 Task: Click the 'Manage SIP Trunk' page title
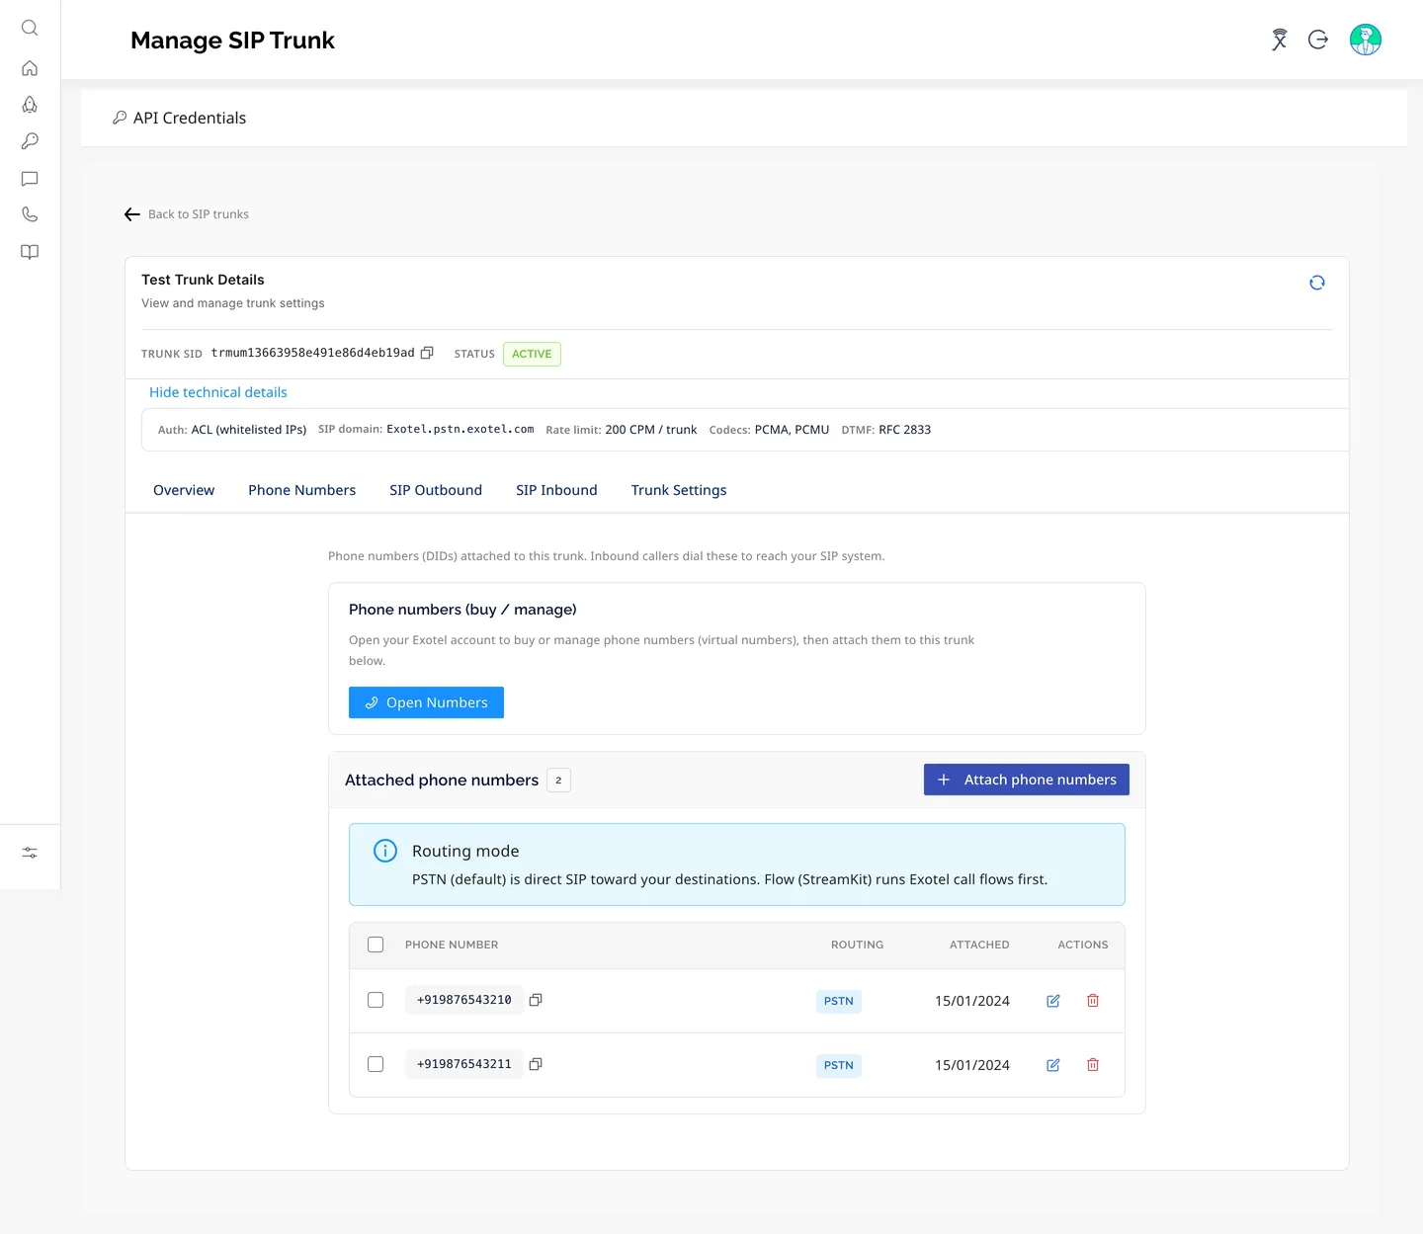coord(232,41)
